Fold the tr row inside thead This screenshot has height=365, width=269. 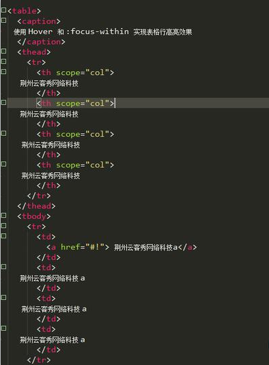coord(3,62)
